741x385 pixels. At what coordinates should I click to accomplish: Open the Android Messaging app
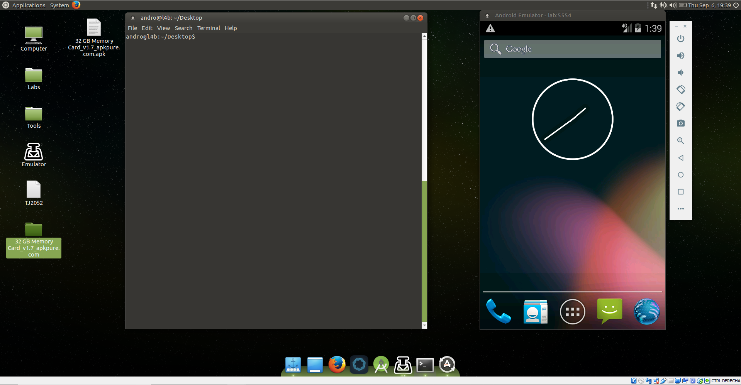(x=609, y=311)
